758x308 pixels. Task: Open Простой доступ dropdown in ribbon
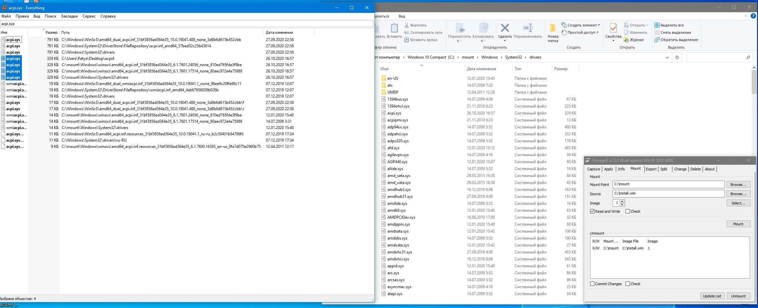580,32
